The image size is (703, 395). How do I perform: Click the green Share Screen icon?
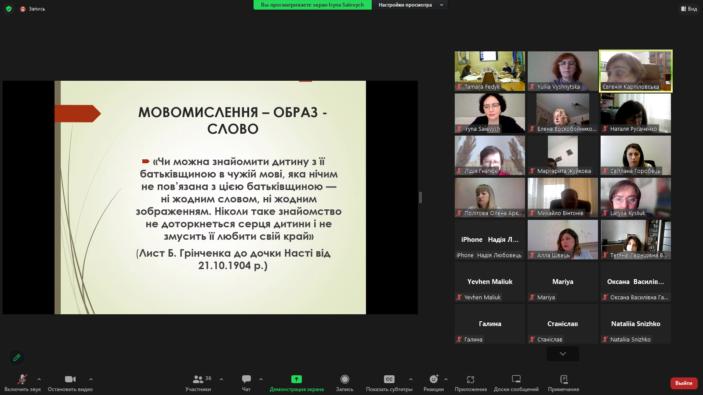(x=297, y=379)
